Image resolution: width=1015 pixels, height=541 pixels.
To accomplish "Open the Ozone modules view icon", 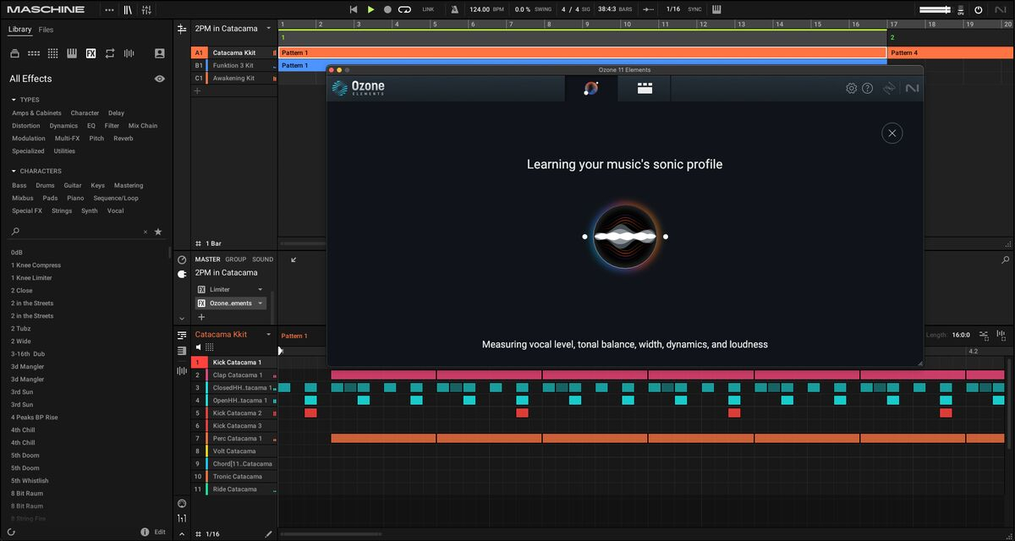I will [x=645, y=88].
